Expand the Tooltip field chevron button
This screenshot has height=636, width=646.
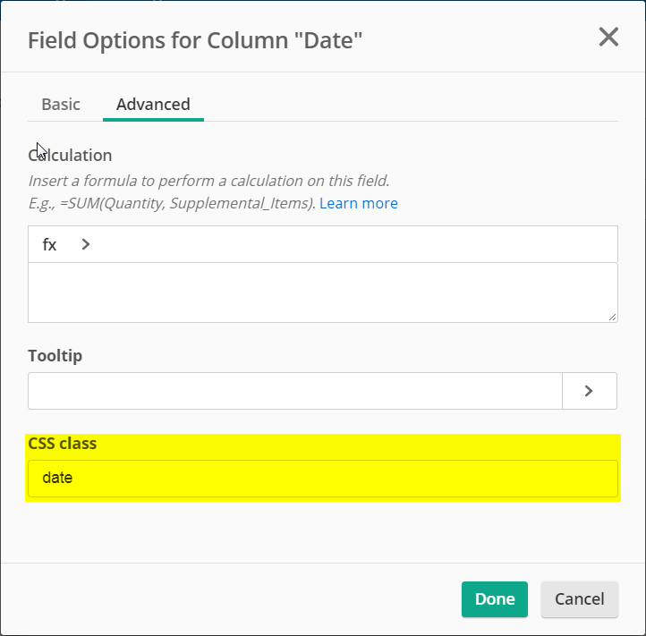coord(589,391)
